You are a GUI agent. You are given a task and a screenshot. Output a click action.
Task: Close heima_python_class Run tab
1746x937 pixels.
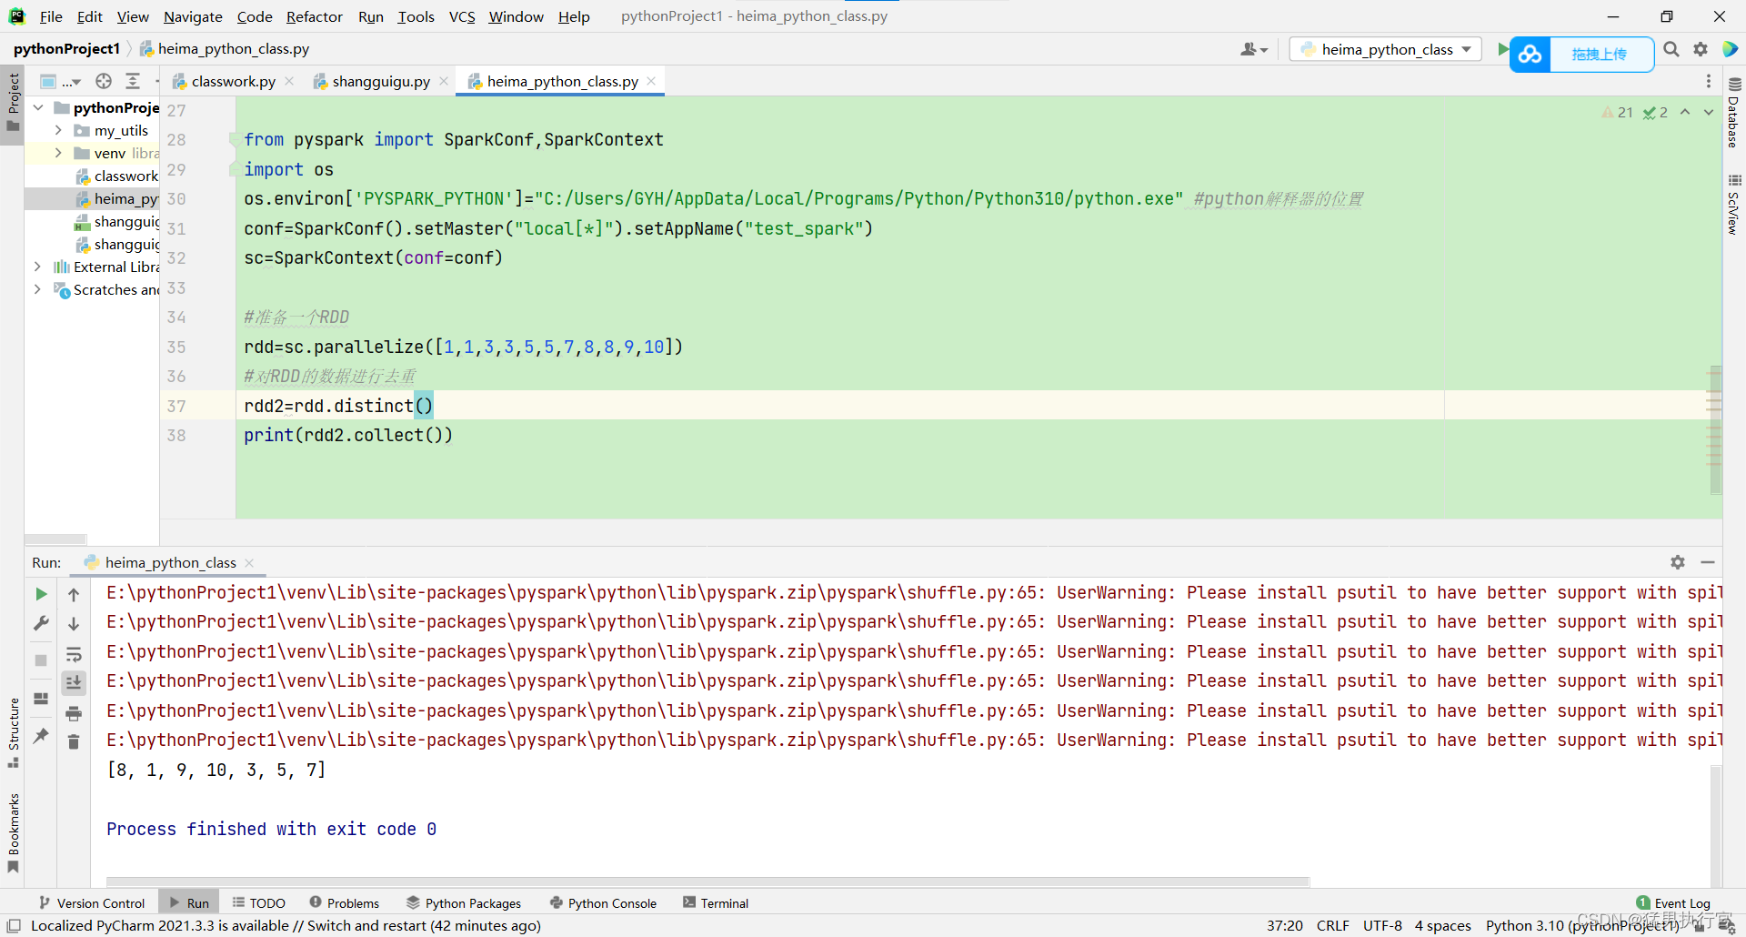coord(249,562)
